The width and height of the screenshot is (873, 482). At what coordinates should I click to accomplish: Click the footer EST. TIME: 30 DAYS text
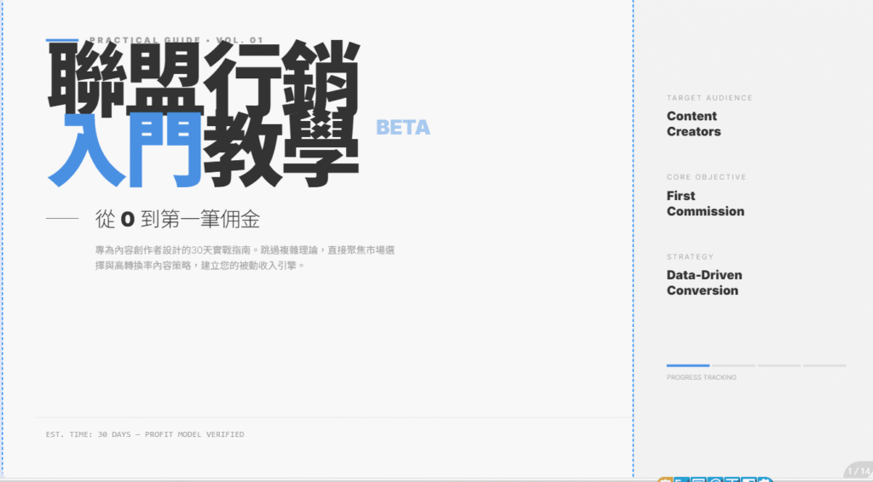pos(145,434)
